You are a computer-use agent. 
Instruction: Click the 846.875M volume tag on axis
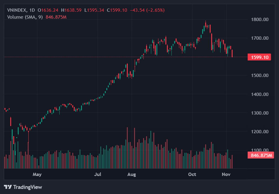click(x=261, y=156)
